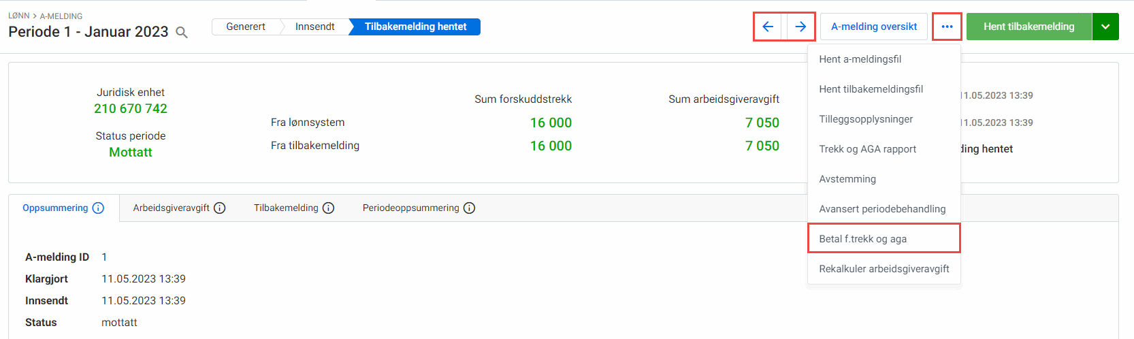This screenshot has width=1134, height=339.
Task: Go to previous period with left arrow
Action: coord(768,27)
